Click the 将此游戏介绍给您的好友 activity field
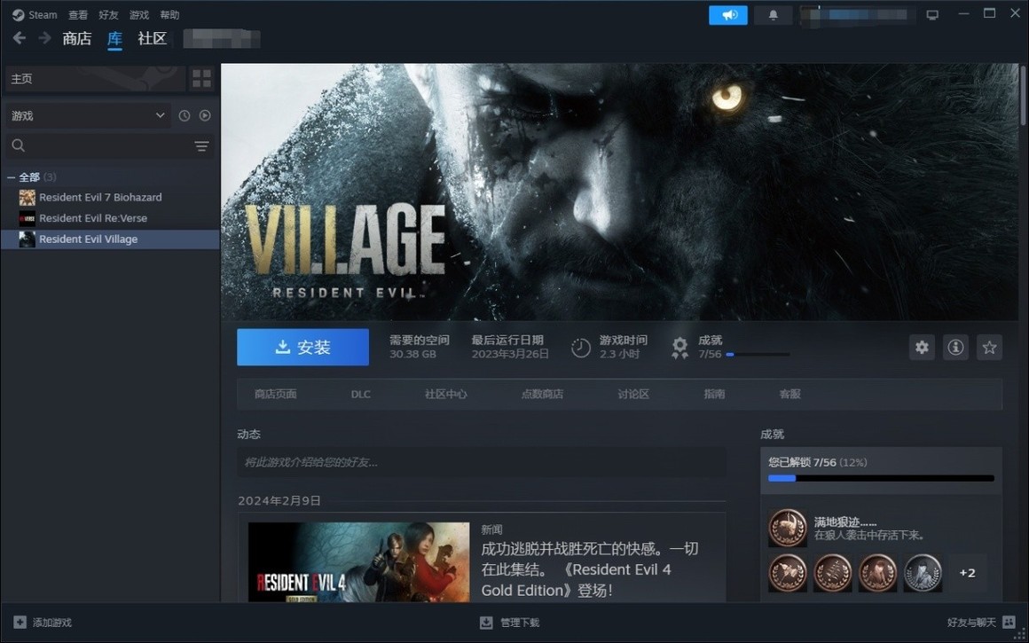The image size is (1029, 643). [x=482, y=463]
